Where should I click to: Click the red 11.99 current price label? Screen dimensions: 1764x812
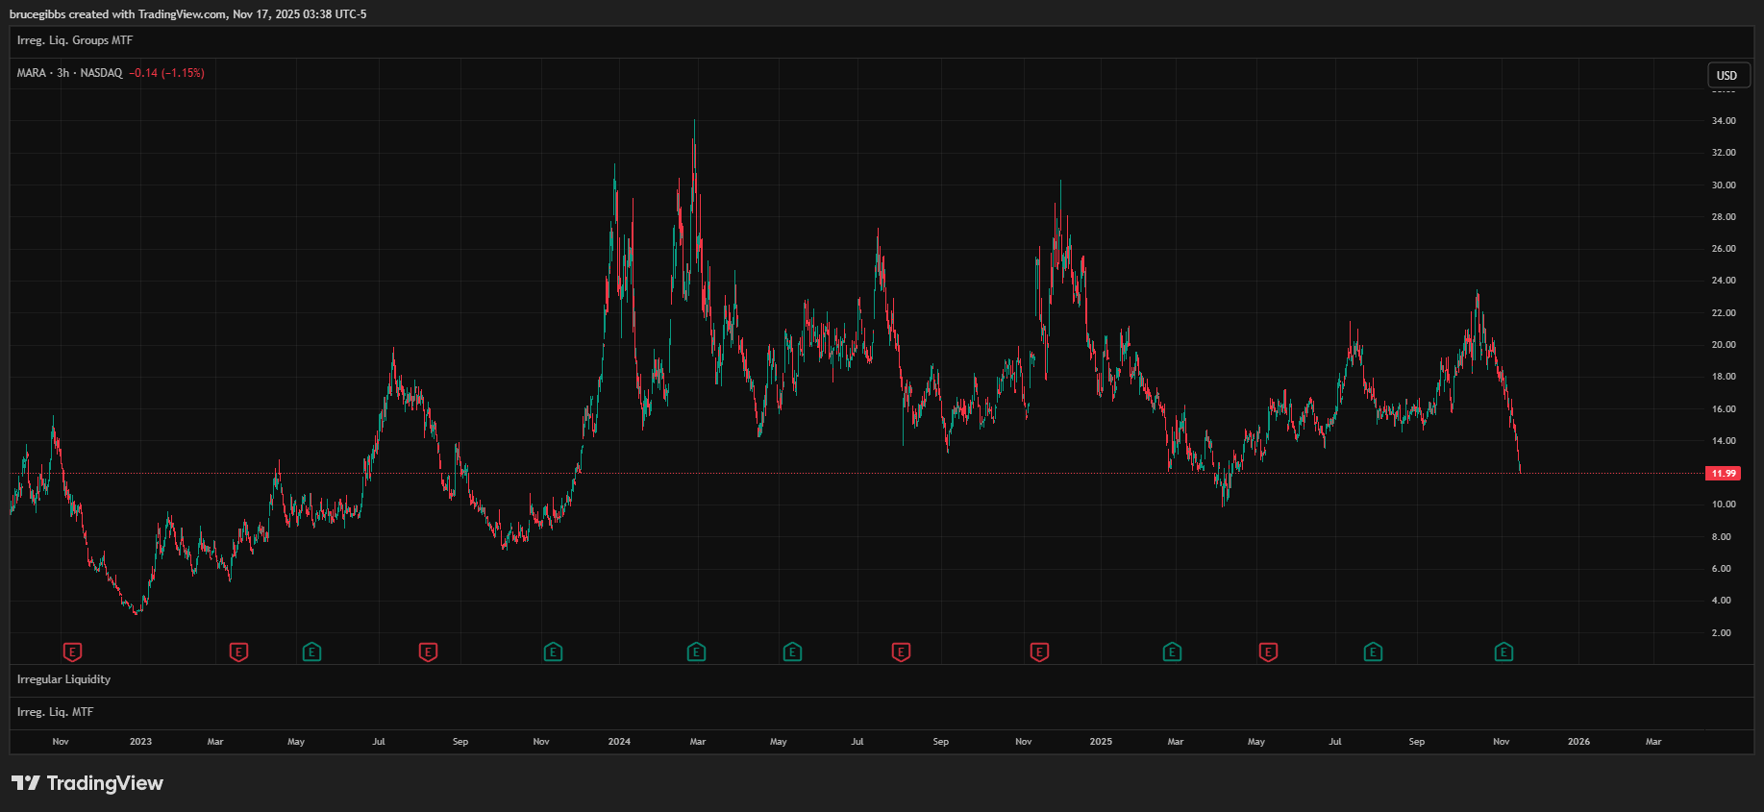1724,474
